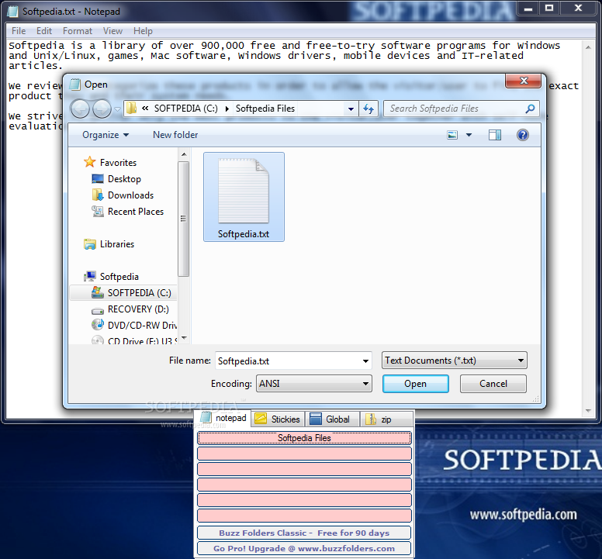Select the Softpedia computer node
The width and height of the screenshot is (602, 559).
point(119,277)
